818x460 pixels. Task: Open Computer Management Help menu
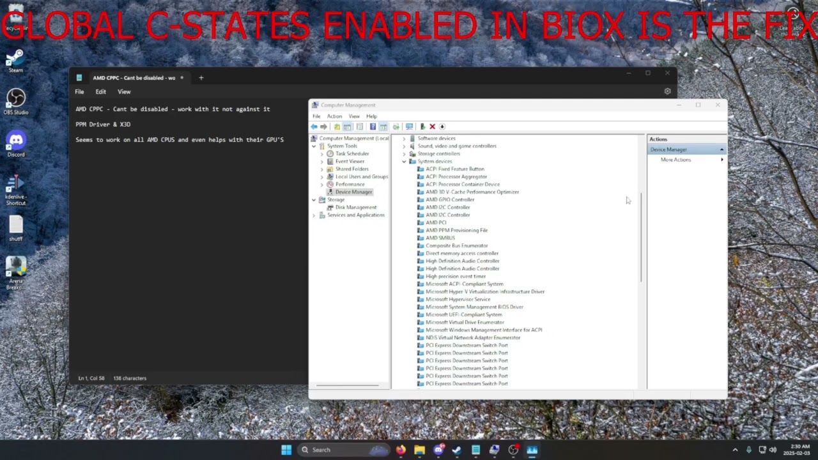pos(371,116)
